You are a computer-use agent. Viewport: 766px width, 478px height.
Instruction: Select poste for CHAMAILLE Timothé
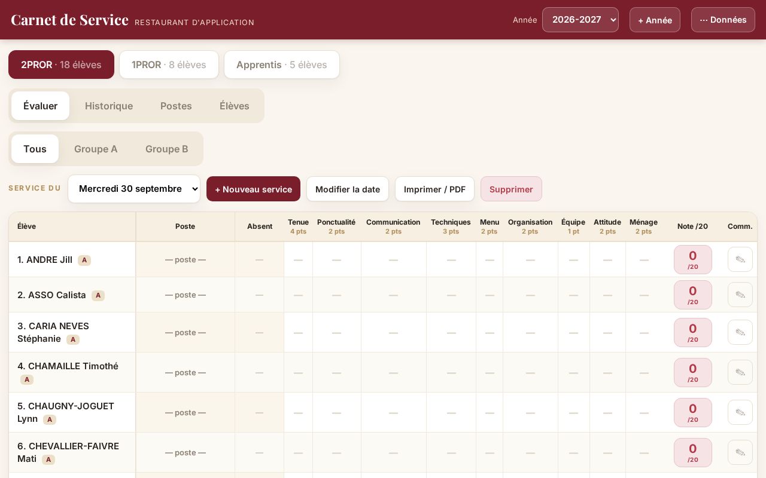(x=186, y=372)
